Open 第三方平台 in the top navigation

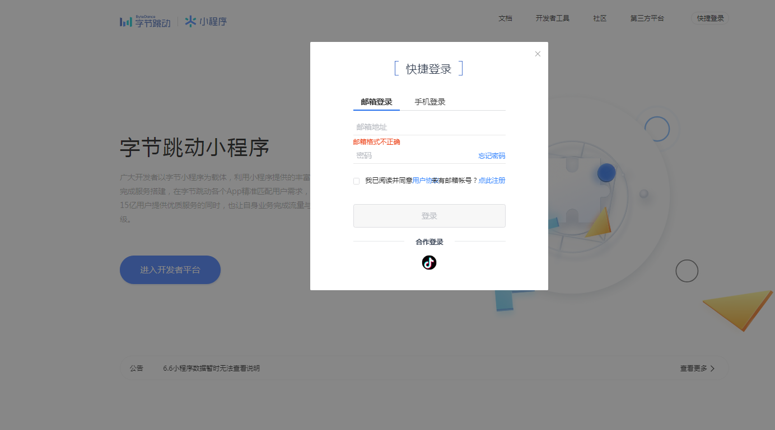click(647, 18)
